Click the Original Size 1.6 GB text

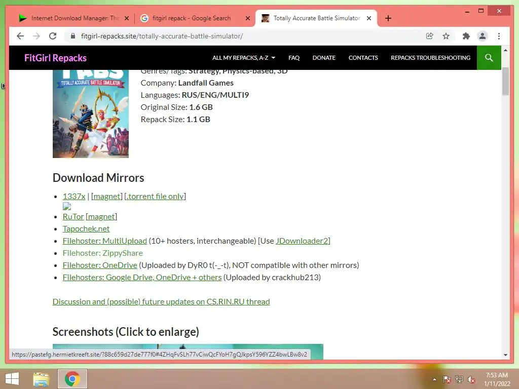coord(177,107)
